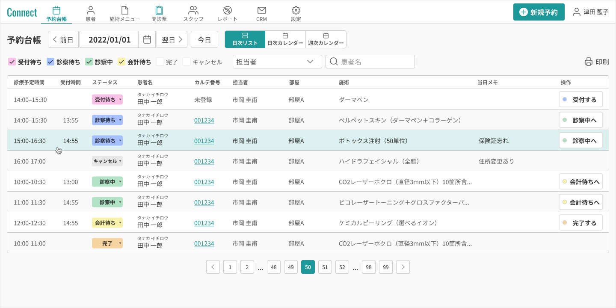Open カルテ番号 001234 link in ハイドラフェイシャル row
This screenshot has width=616, height=308.
204,161
